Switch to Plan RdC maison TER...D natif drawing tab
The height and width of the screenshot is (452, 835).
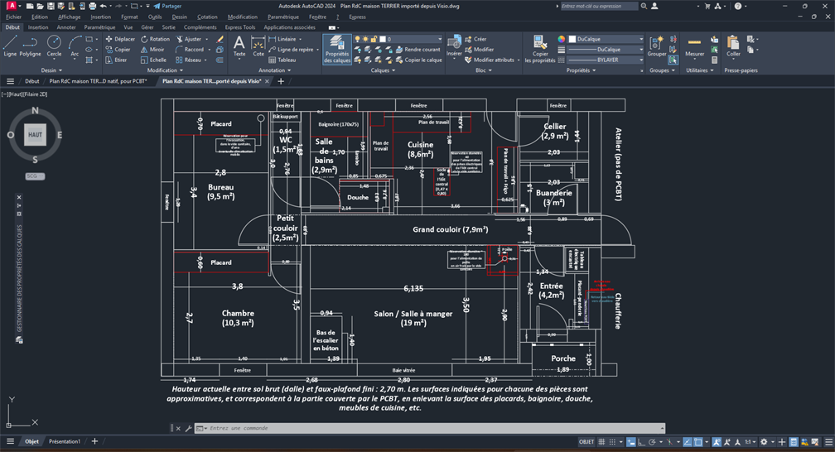coord(98,81)
